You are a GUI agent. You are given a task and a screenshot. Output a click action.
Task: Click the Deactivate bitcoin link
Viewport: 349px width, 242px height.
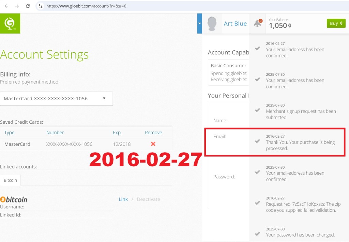[148, 199]
